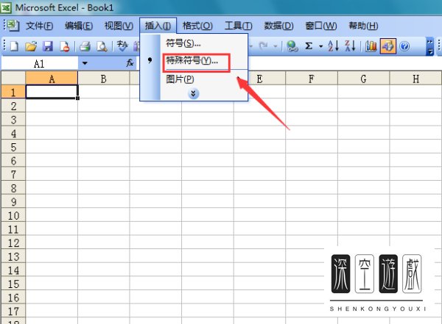
Task: Select column H header
Action: click(415, 78)
